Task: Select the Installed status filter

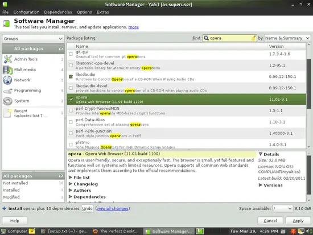Action: [x=33, y=190]
